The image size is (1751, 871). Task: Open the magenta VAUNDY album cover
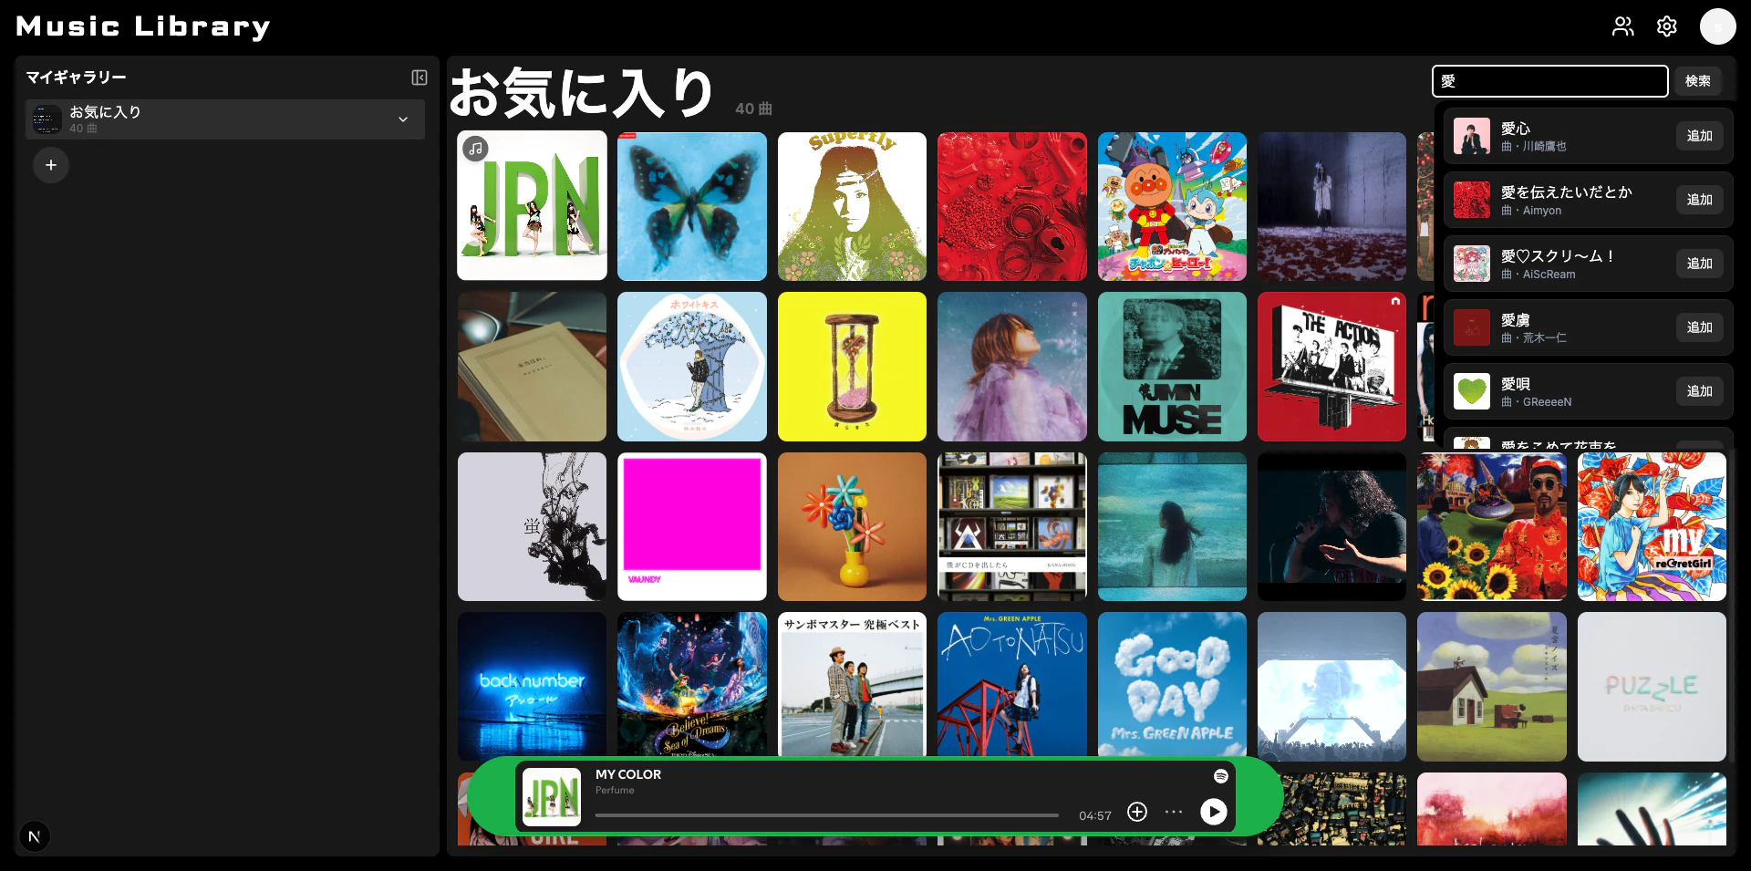(x=691, y=526)
